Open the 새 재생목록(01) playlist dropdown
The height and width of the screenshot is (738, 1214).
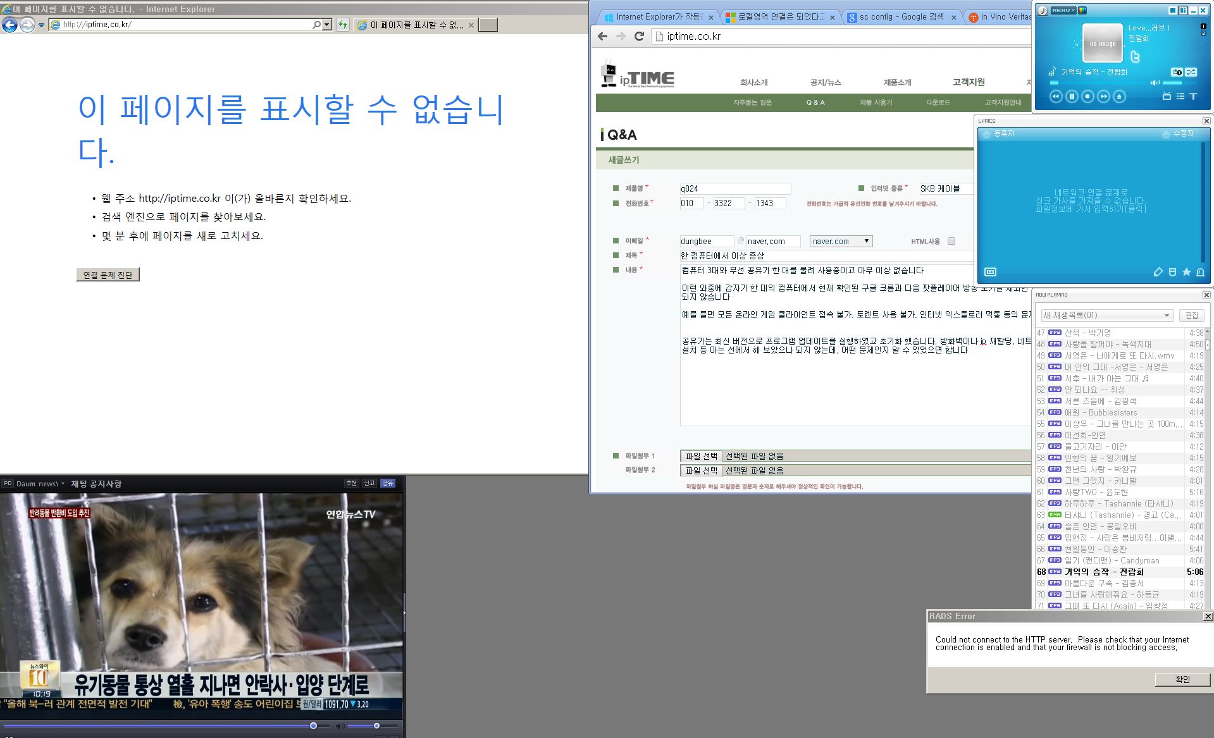click(1107, 315)
